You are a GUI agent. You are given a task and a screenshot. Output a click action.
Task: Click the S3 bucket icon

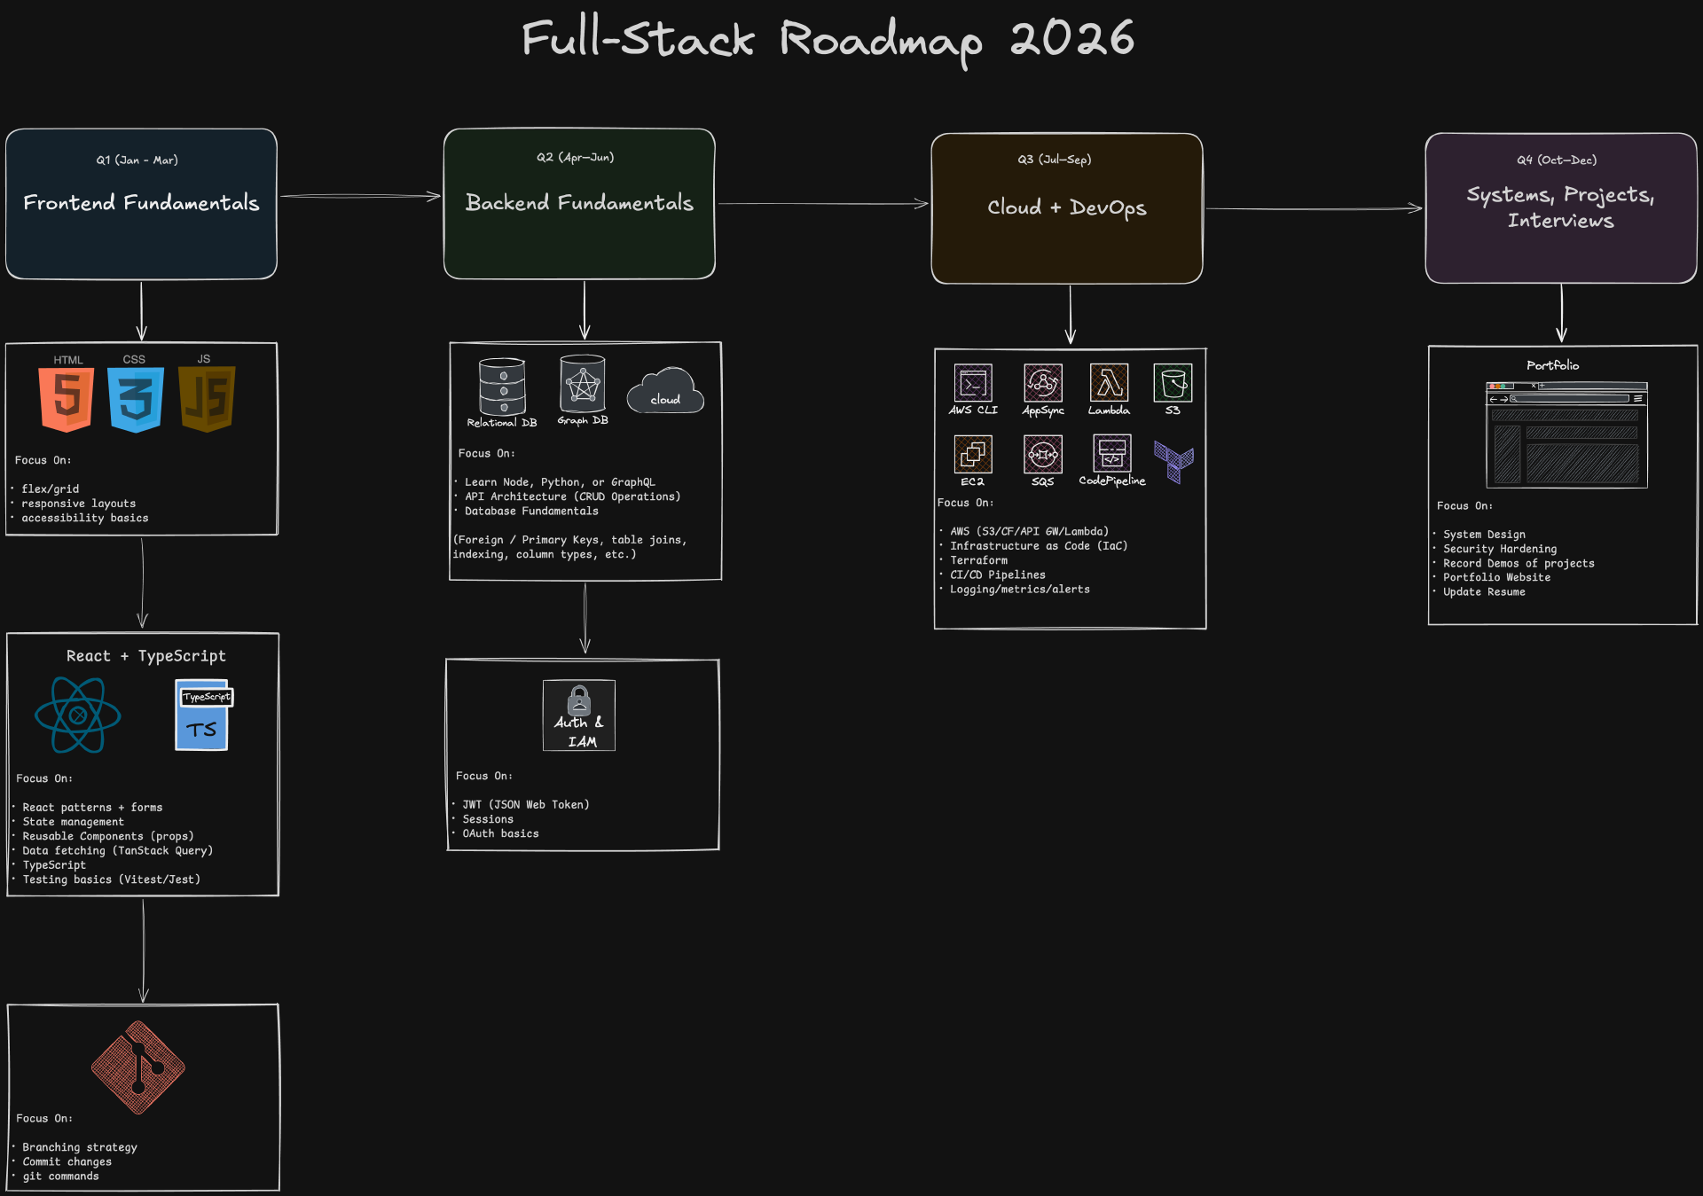pos(1173,383)
